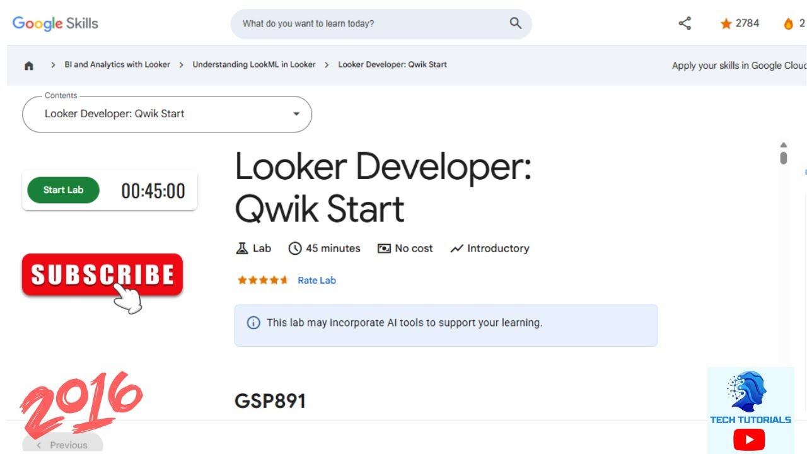Open BI and Analytics with Looker breadcrumb
Screen dimensions: 807x454
117,64
